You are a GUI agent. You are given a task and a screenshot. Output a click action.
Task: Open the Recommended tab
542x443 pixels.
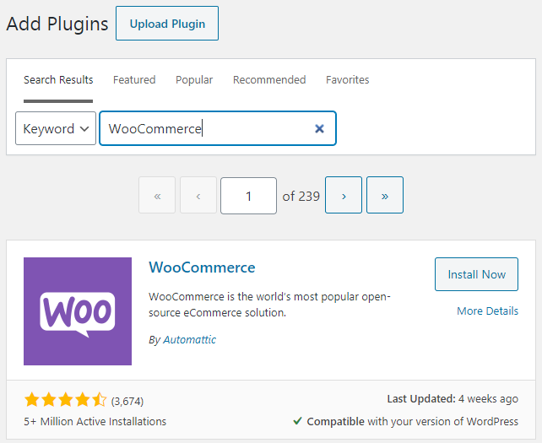[269, 80]
